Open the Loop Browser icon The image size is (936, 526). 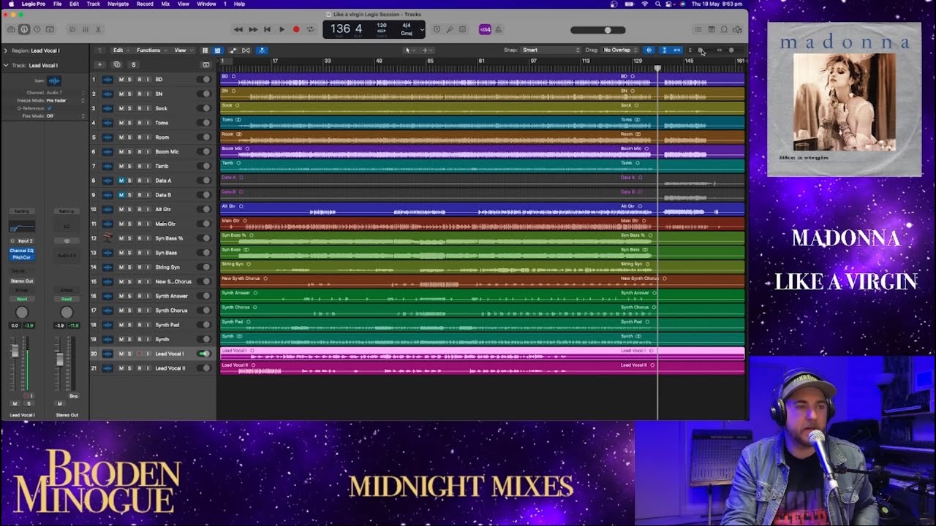point(724,29)
